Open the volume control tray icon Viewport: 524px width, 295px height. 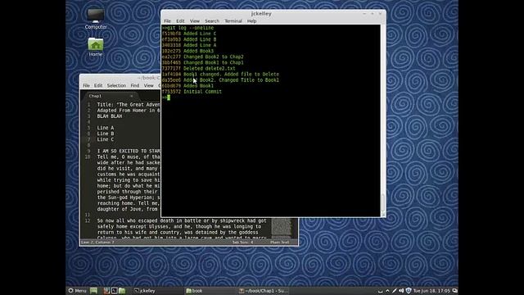pos(401,291)
